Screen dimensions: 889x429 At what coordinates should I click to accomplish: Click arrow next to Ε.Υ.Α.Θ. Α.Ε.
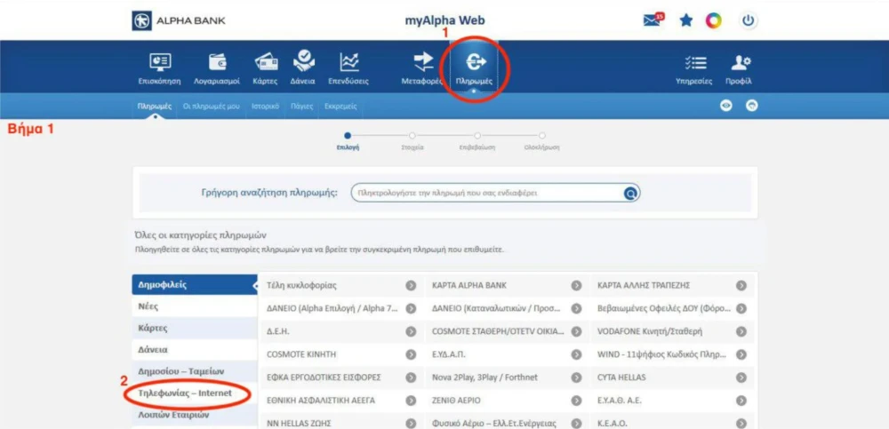coord(741,400)
